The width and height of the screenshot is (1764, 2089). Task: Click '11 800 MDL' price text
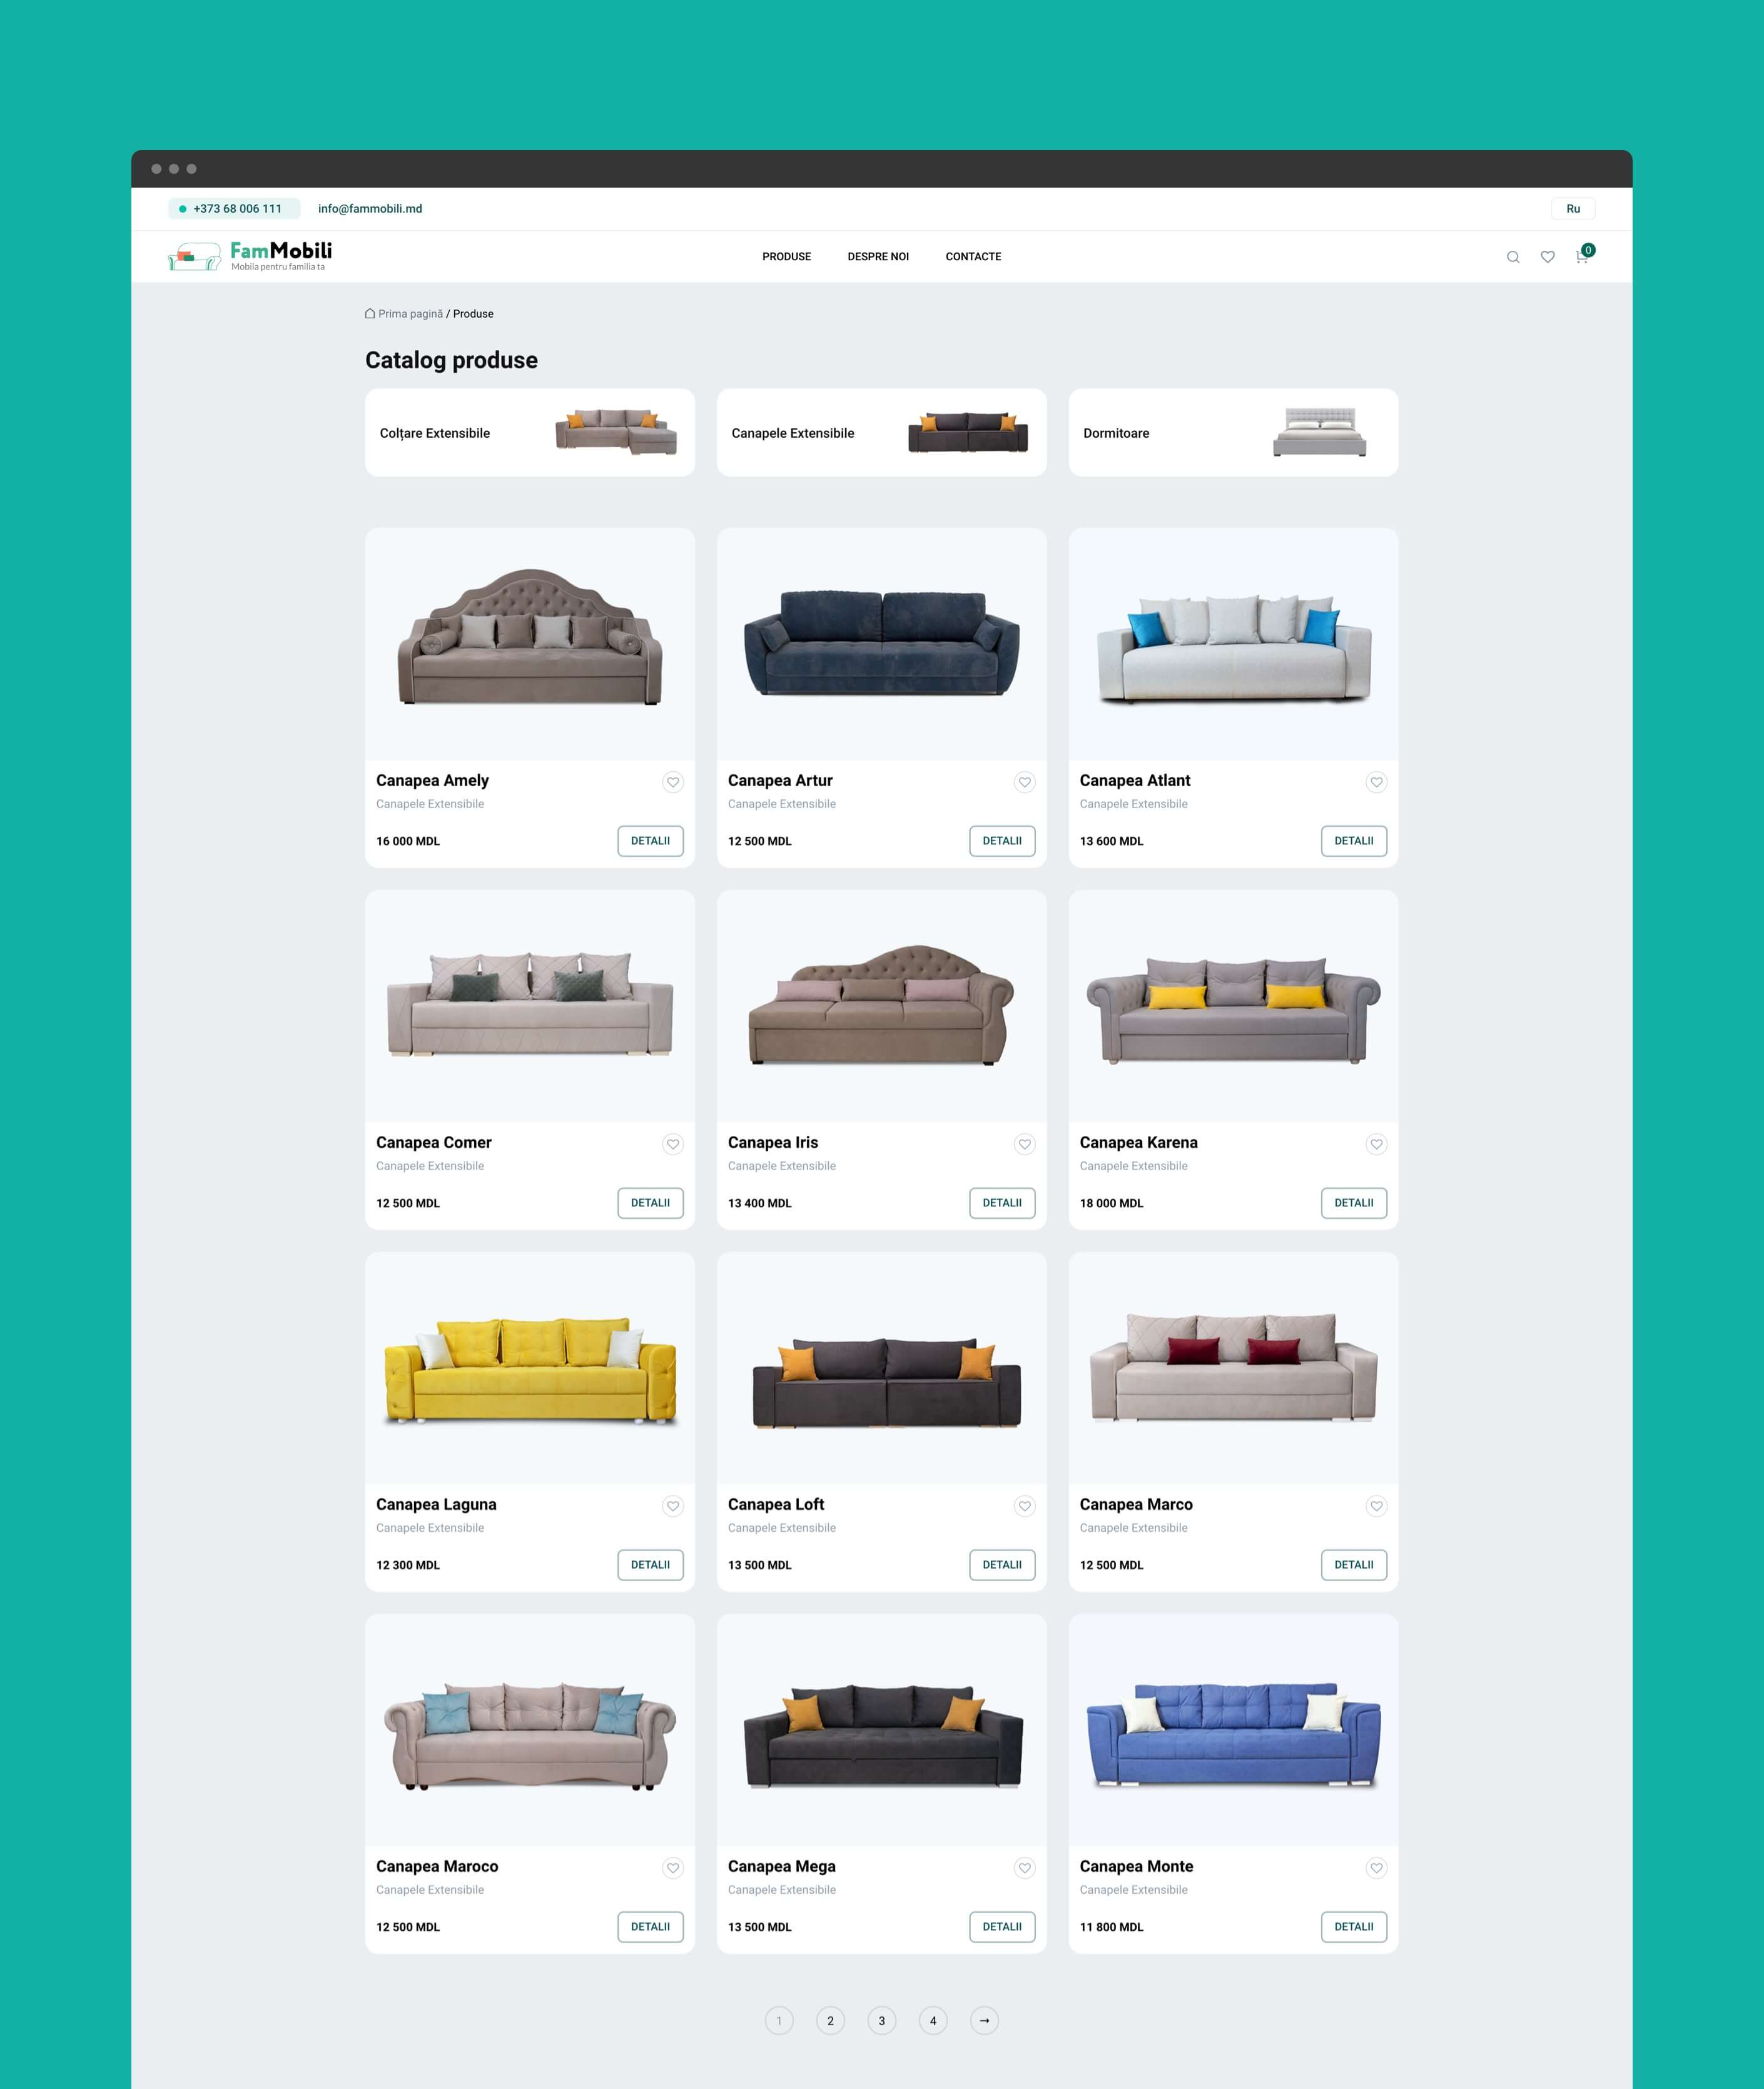[1112, 1927]
